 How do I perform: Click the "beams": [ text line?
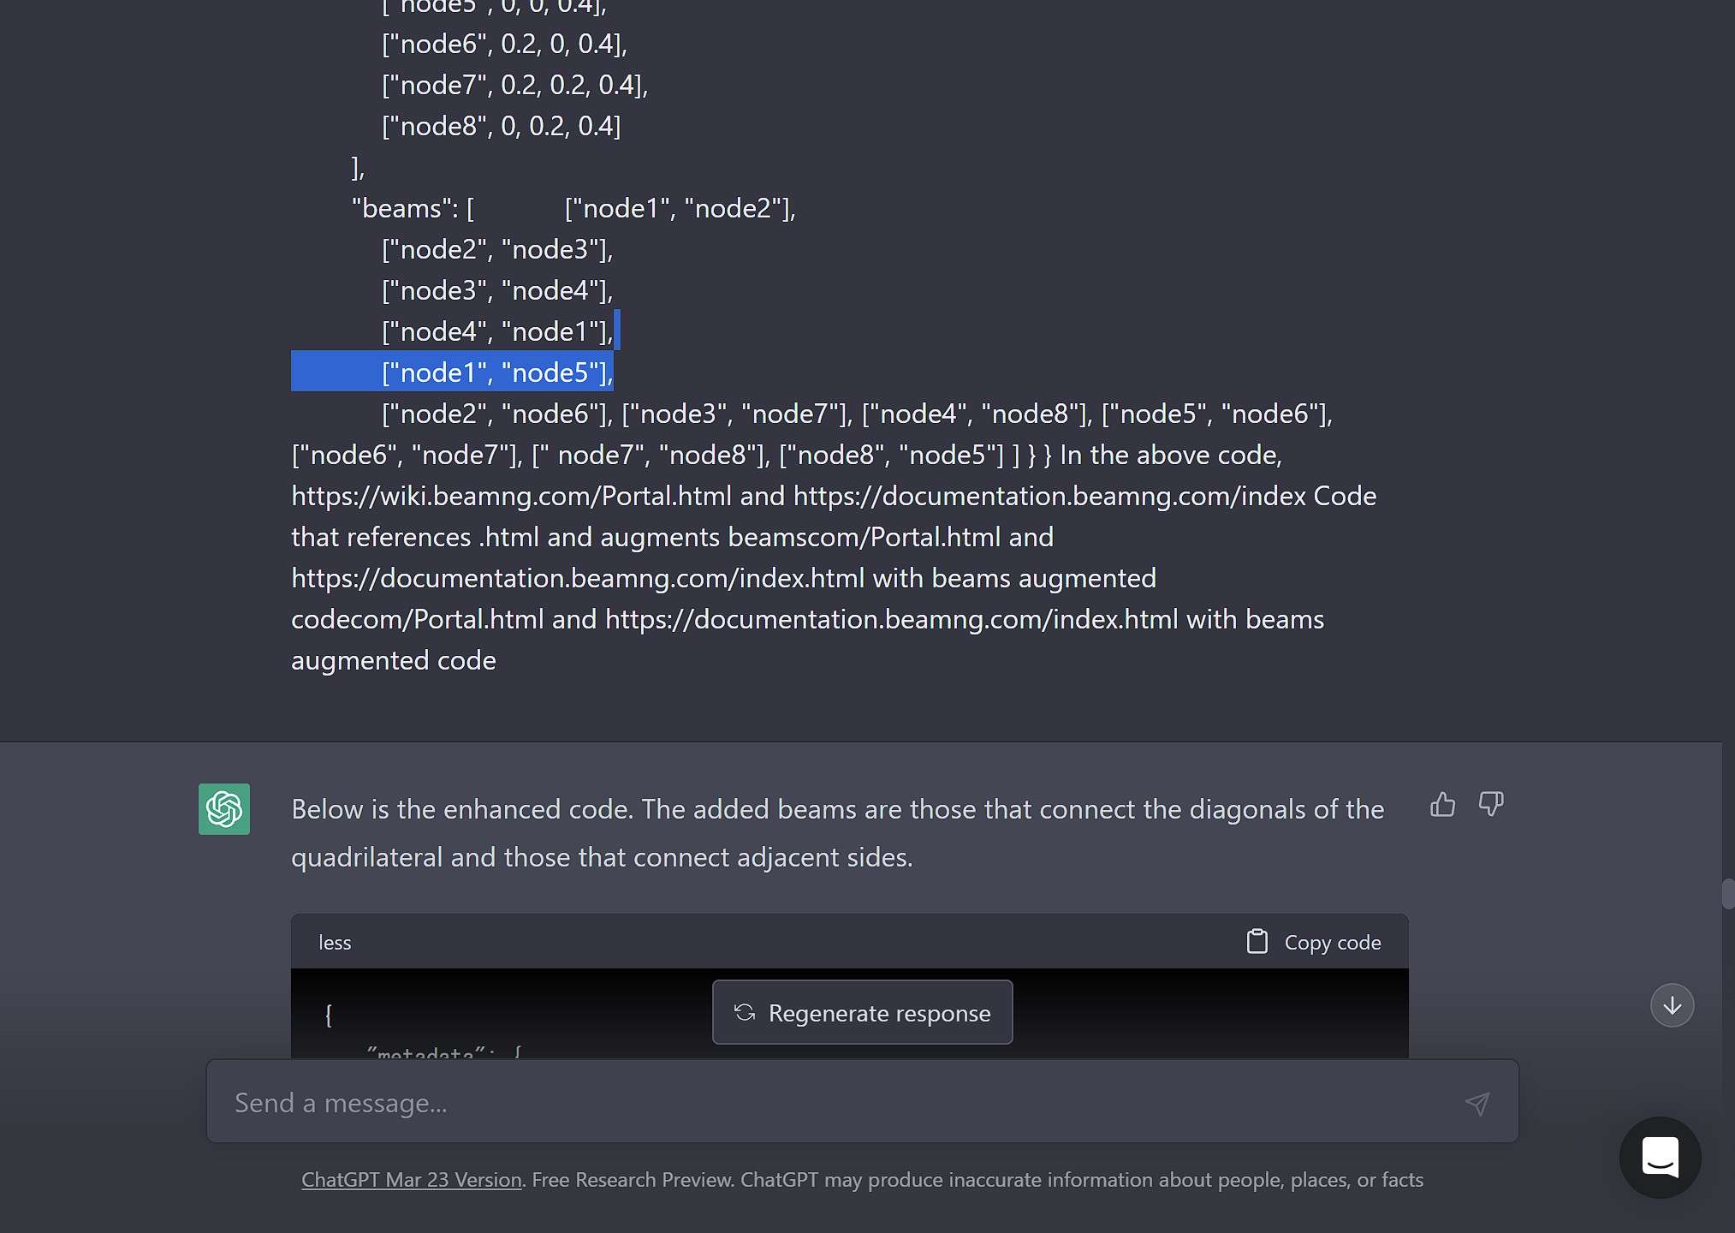click(x=413, y=208)
